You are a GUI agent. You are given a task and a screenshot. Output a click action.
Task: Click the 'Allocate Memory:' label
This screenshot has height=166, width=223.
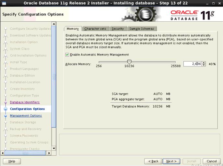coord(78,64)
